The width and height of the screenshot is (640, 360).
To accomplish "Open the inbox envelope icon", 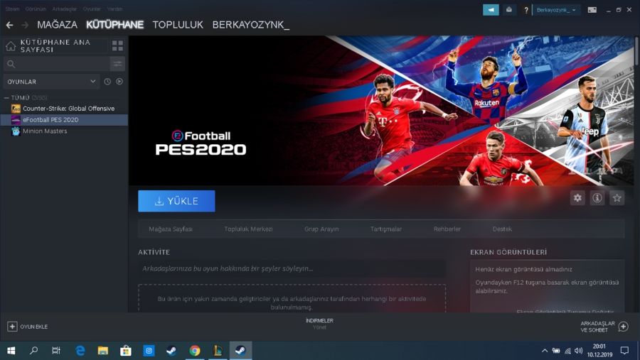I will (x=509, y=10).
